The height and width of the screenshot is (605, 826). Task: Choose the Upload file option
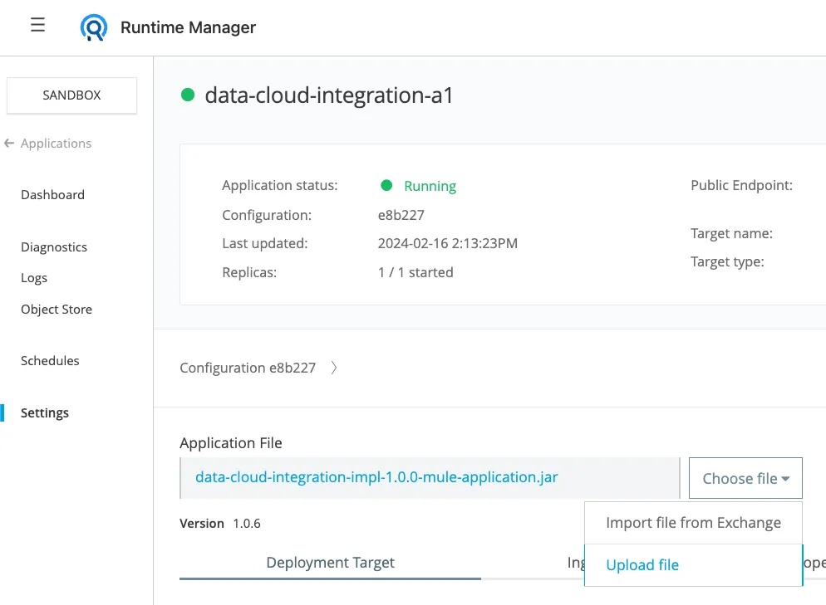[x=693, y=565]
